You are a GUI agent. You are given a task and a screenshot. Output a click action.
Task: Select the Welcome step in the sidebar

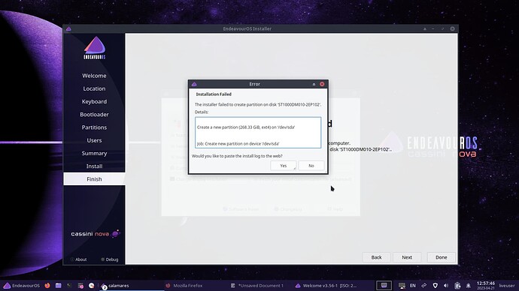pos(94,76)
